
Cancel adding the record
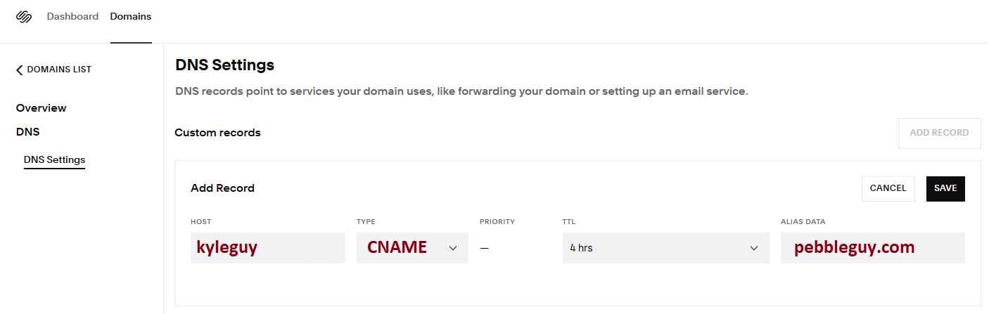point(888,188)
